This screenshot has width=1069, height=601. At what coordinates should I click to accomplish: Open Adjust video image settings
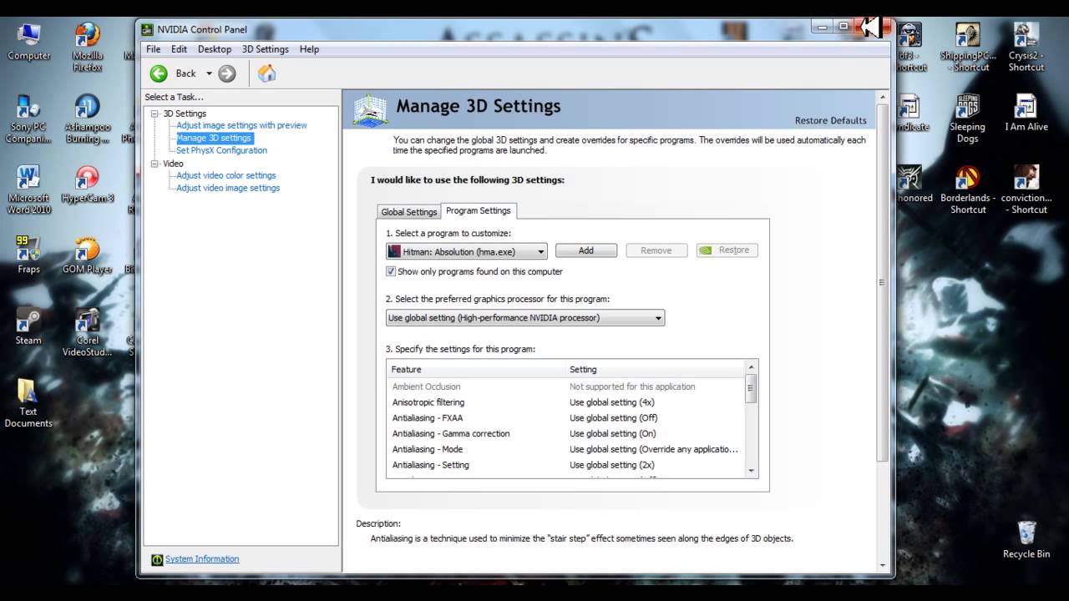click(x=228, y=188)
